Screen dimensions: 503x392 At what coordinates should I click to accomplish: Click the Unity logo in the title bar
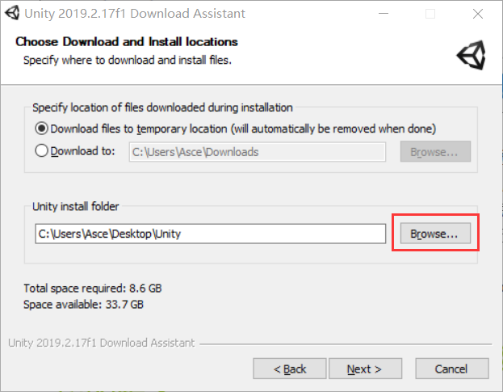click(12, 13)
